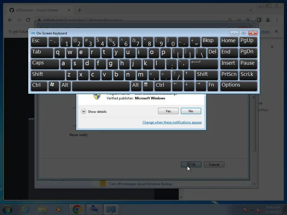Image resolution: width=287 pixels, height=215 pixels.
Task: Open Chrome tab search chevron
Action: 250,10
